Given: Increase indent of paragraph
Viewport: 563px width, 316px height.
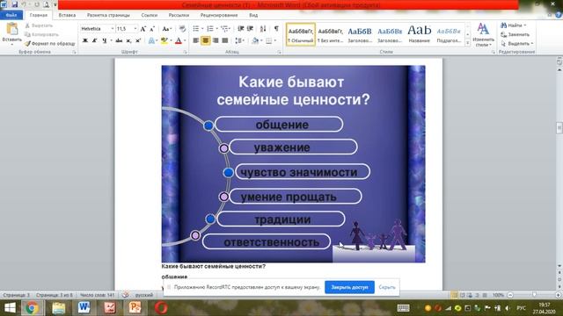Looking at the screenshot, I should click(x=250, y=29).
